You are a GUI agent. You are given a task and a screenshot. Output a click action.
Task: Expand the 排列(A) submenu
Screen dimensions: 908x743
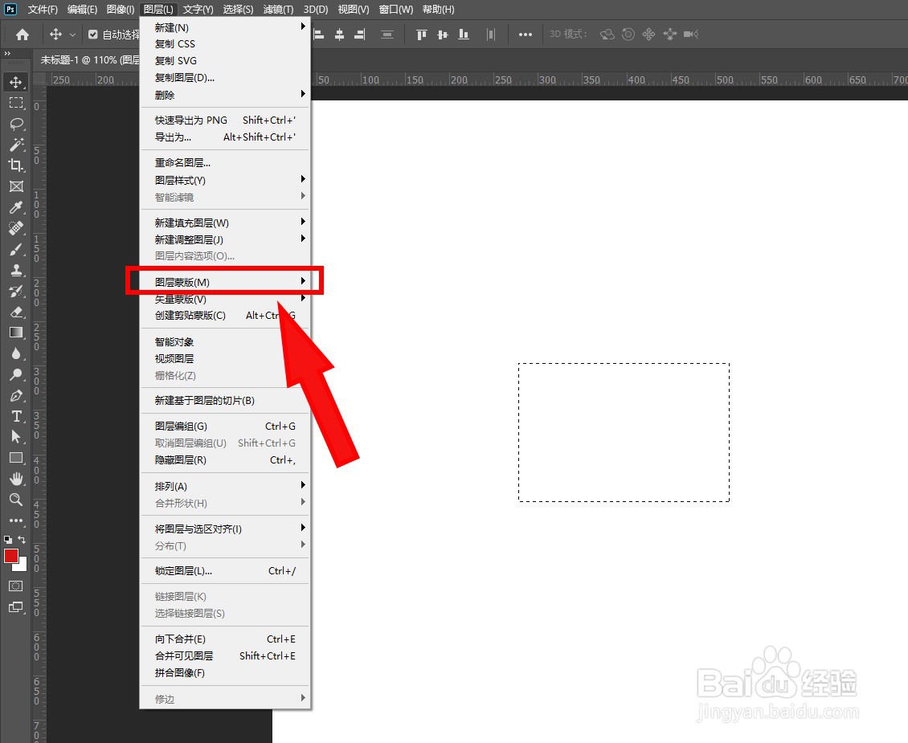pos(225,486)
